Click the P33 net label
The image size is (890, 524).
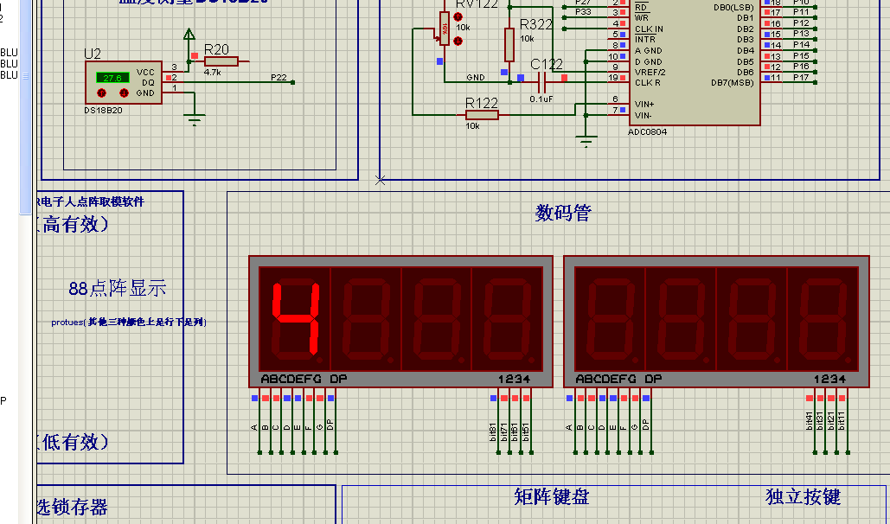click(x=583, y=12)
